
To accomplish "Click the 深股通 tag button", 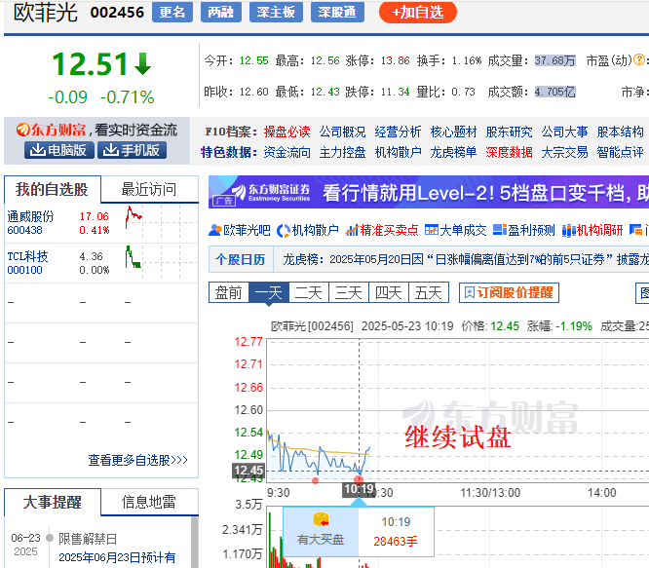I will pyautogui.click(x=337, y=12).
